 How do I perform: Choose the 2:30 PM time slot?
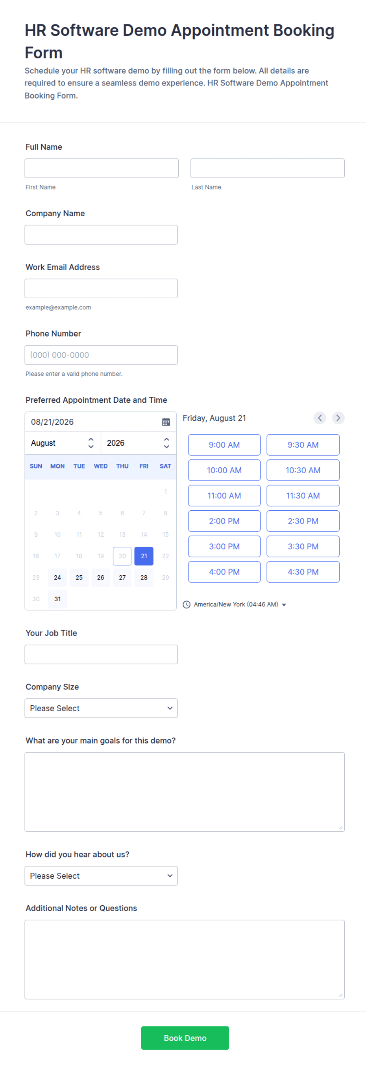[303, 521]
